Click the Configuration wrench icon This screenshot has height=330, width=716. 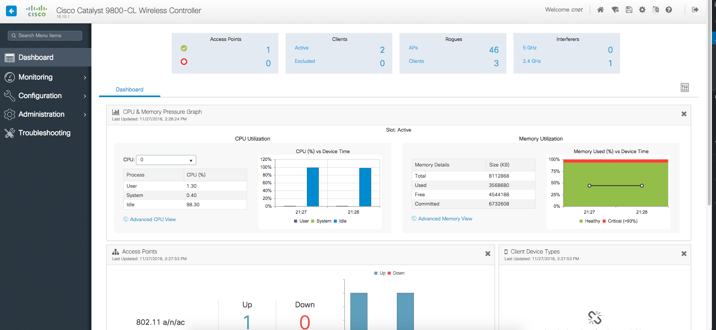[x=10, y=96]
